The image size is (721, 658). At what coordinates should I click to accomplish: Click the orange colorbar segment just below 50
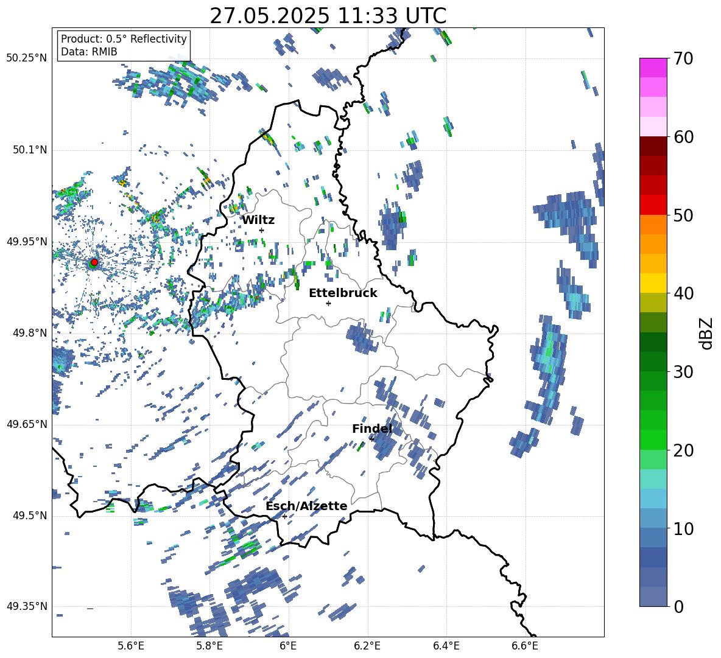pyautogui.click(x=653, y=225)
